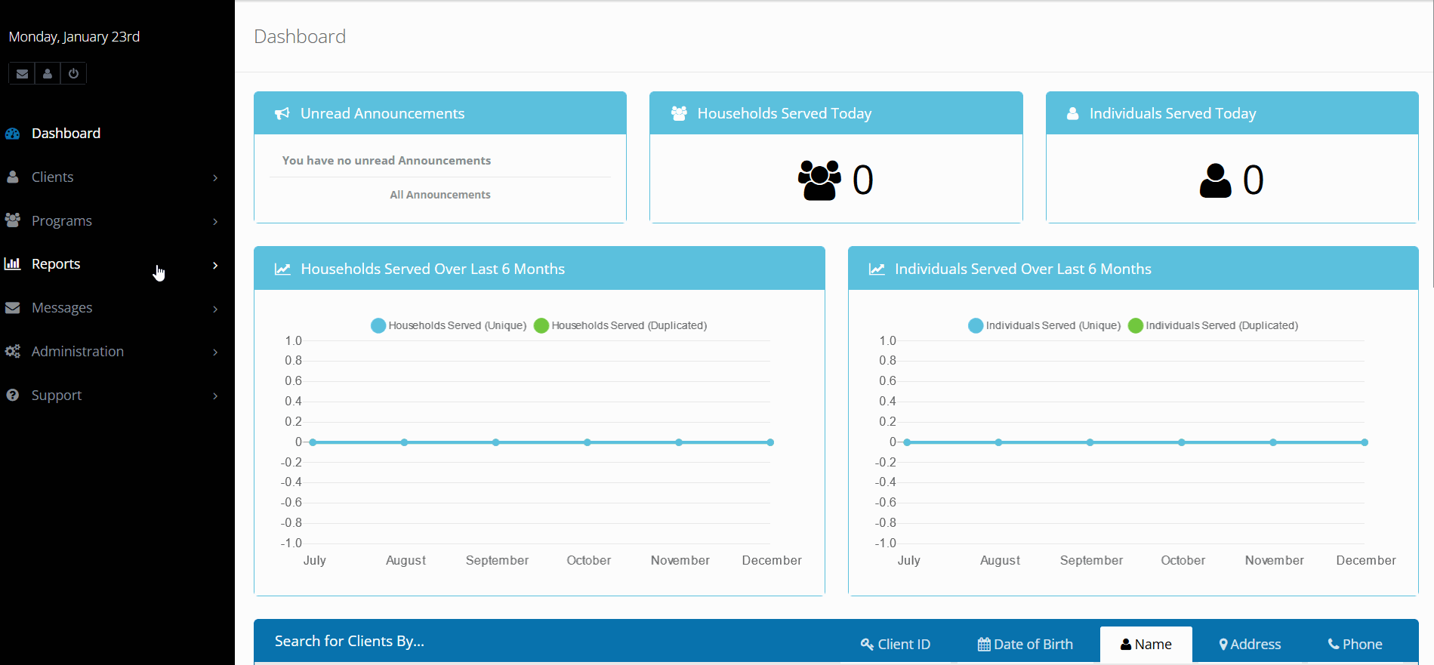Expand the Reports submenu arrow
Image resolution: width=1434 pixels, height=665 pixels.
point(215,265)
